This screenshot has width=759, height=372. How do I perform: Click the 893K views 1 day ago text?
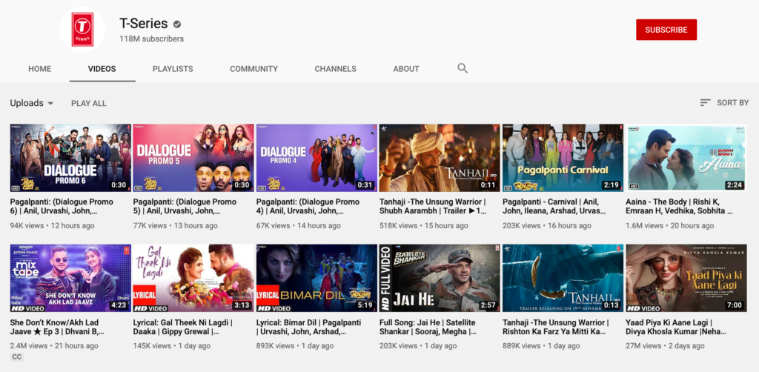295,346
